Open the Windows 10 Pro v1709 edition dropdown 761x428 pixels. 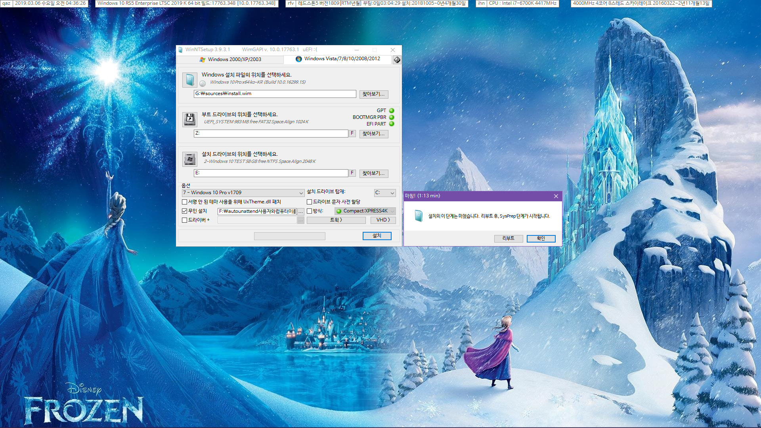click(x=243, y=193)
